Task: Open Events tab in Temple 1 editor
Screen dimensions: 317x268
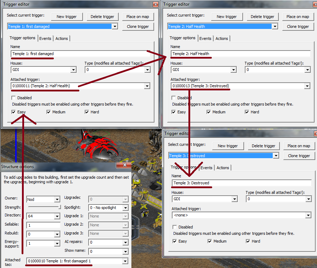Action: (x=45, y=38)
